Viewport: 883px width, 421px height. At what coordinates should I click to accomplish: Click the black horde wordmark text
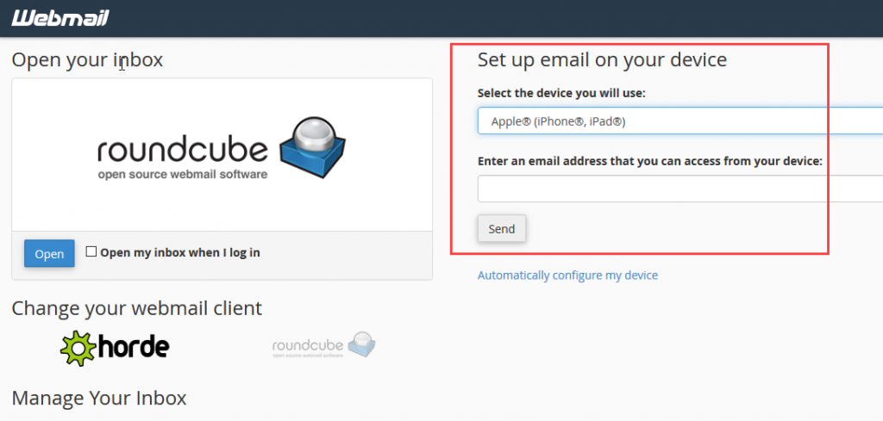[132, 347]
